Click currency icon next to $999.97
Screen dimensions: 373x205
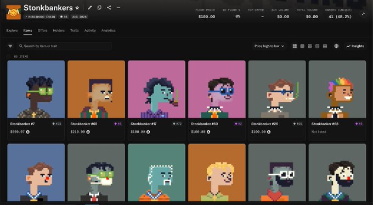pyautogui.click(x=28, y=132)
